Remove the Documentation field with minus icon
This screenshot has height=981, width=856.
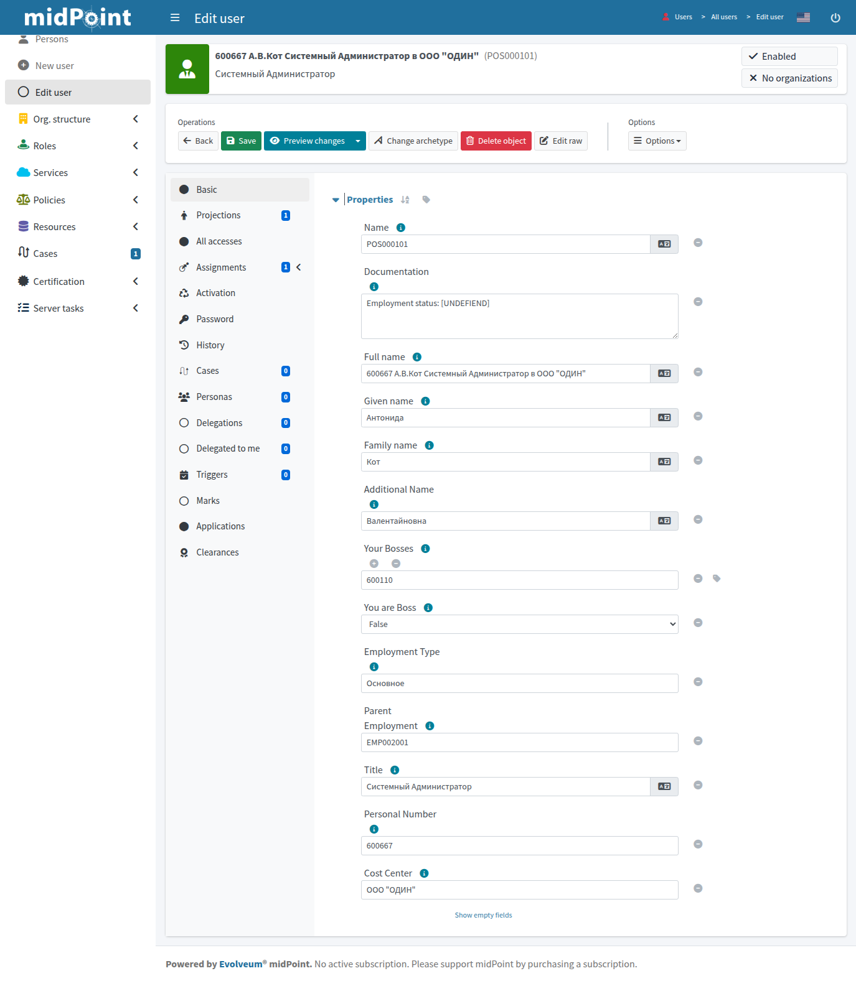point(698,302)
